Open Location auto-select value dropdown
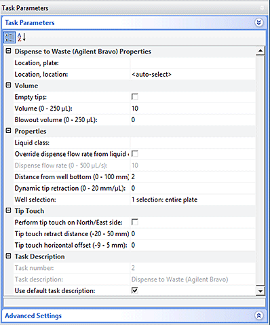This screenshot has height=325, width=270. 193,75
